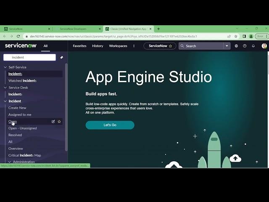Image resolution: width=269 pixels, height=202 pixels.
Task: Show notifications via the bell icon
Action: [x=253, y=46]
